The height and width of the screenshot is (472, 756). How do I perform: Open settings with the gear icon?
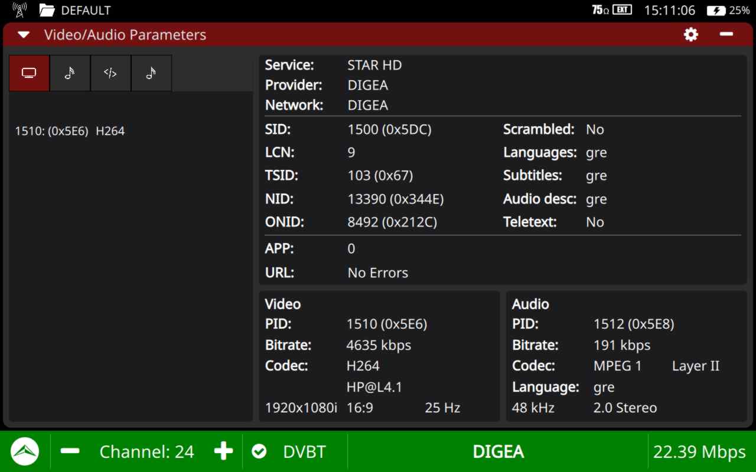click(x=691, y=35)
